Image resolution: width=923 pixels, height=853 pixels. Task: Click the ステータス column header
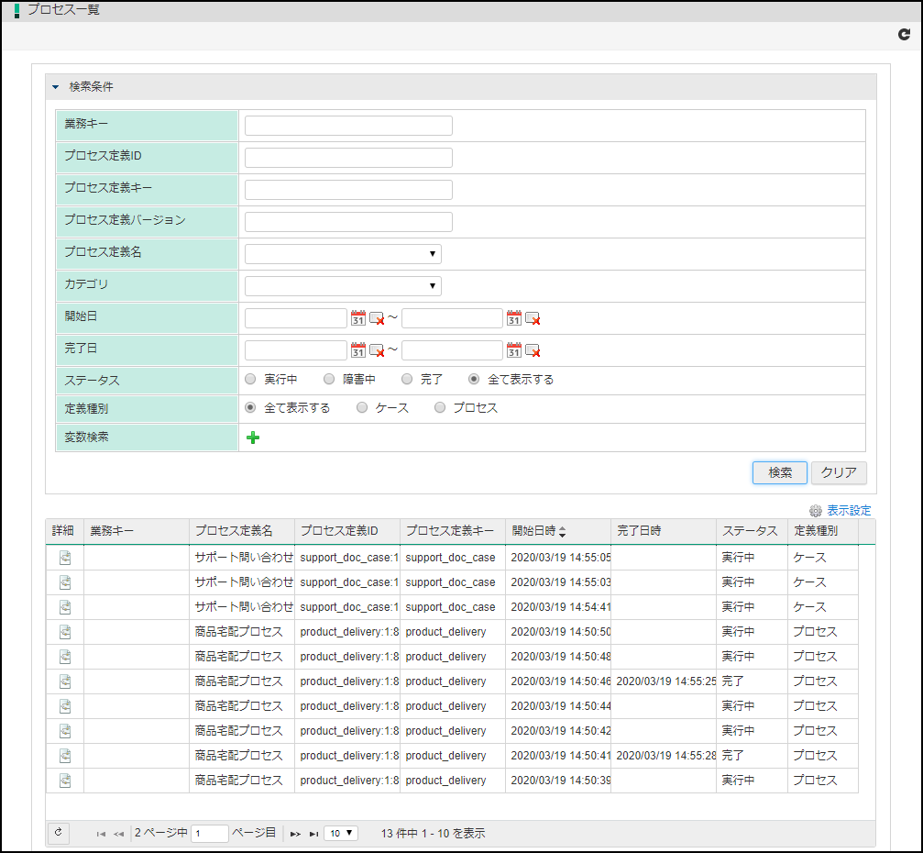[x=750, y=531]
